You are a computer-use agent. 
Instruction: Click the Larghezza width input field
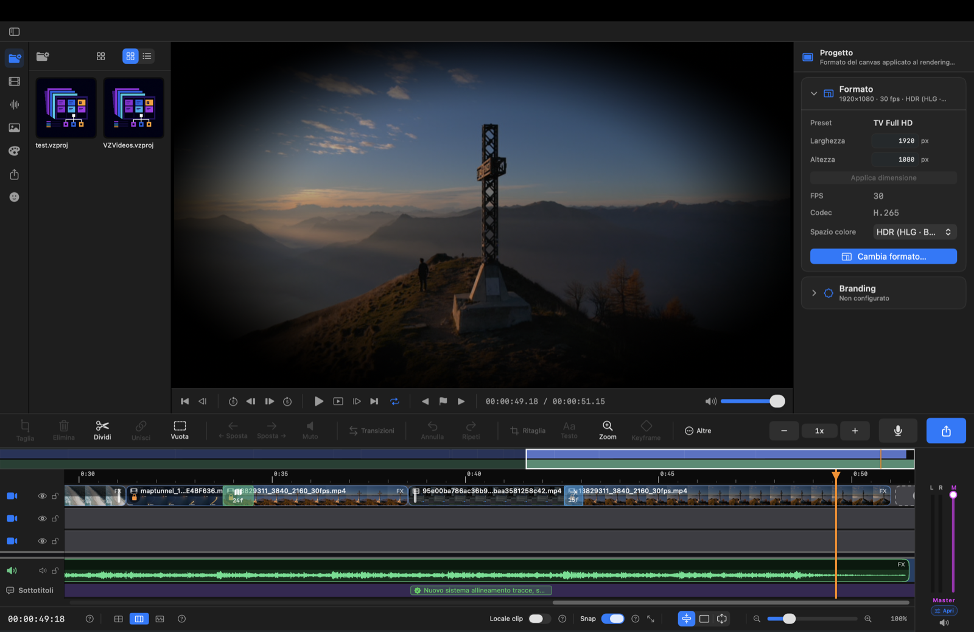coord(895,141)
